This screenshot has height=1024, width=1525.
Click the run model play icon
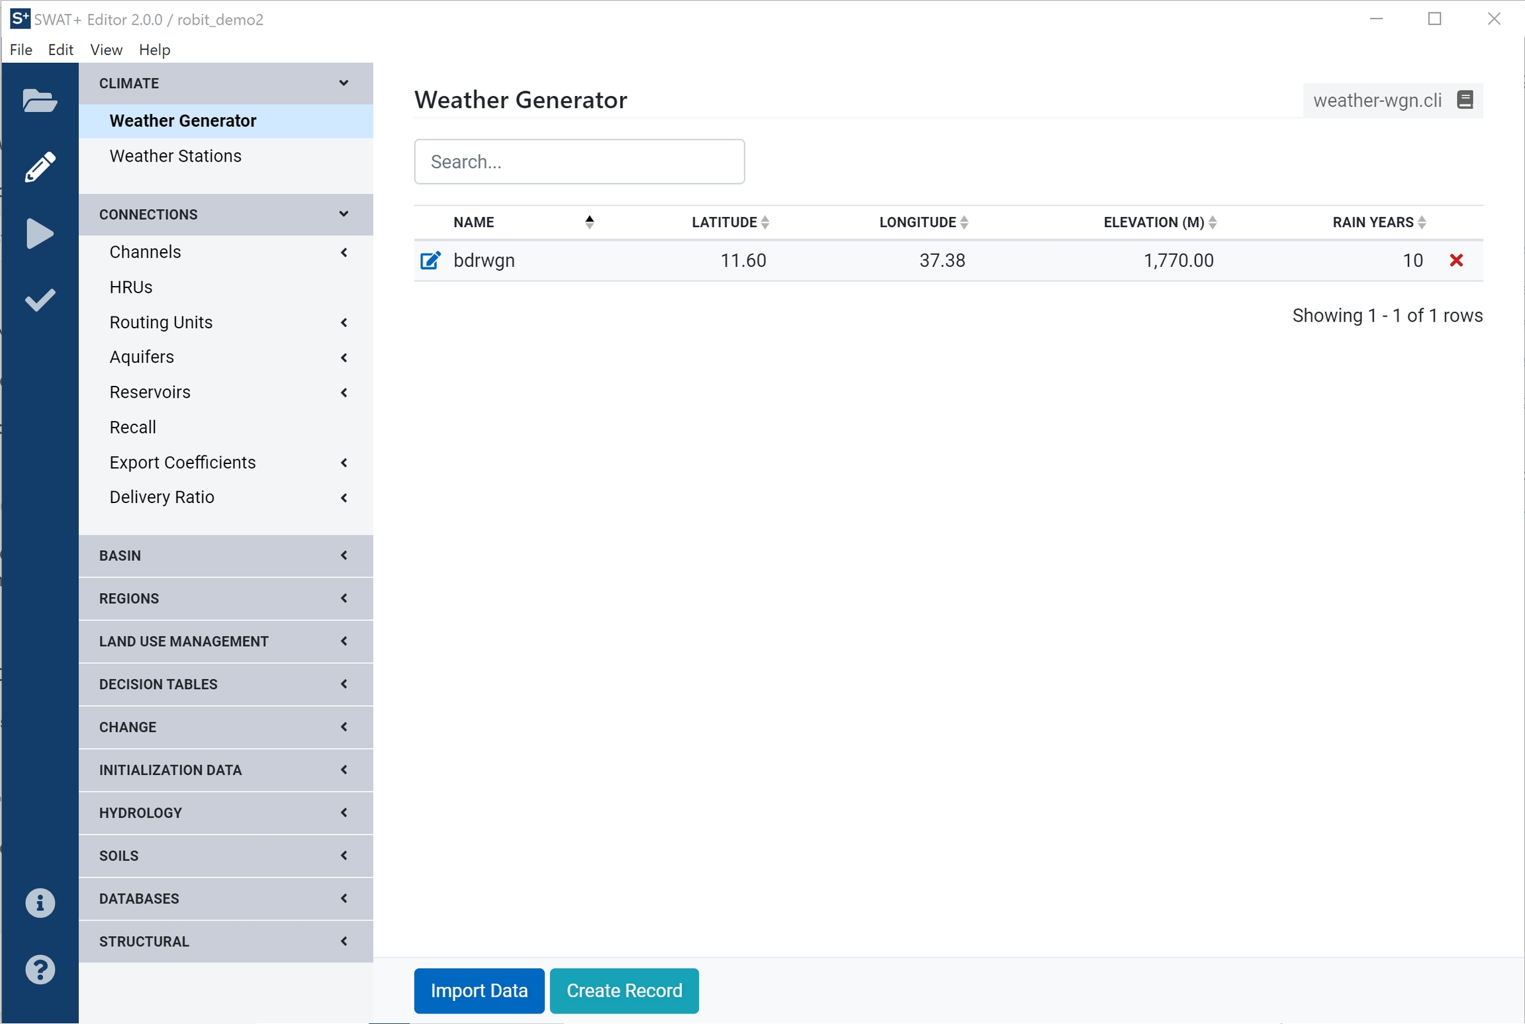point(39,233)
